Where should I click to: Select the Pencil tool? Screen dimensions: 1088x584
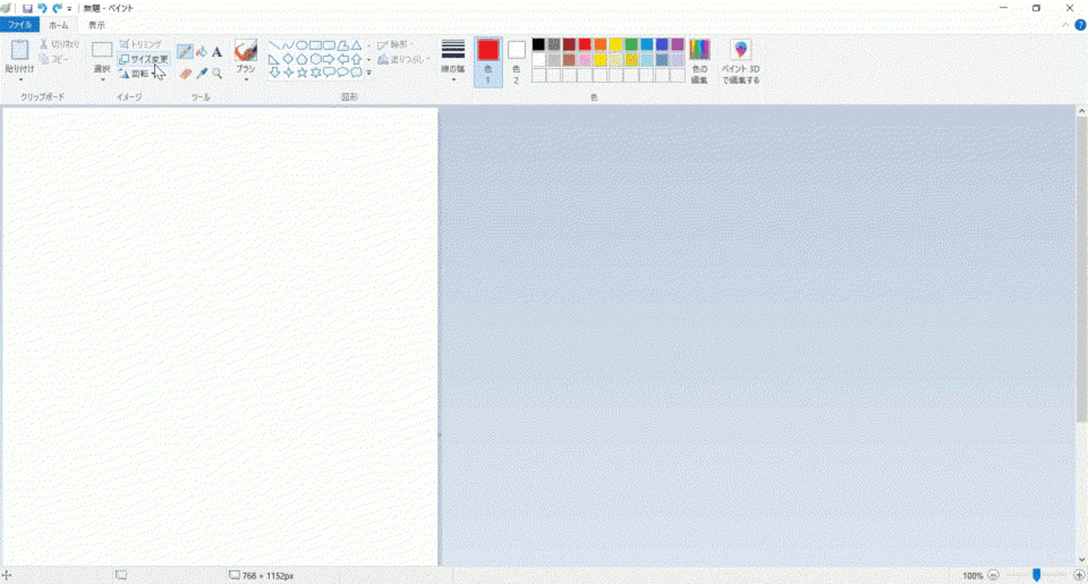(185, 52)
